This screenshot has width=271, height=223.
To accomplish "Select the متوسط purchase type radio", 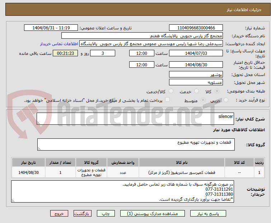I will 203,100.
